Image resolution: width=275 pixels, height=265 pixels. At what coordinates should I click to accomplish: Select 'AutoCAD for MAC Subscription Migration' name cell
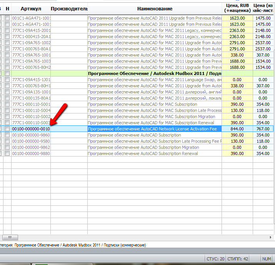coord(155,117)
